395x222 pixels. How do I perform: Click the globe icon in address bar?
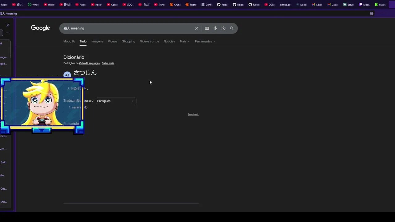[x=372, y=14]
